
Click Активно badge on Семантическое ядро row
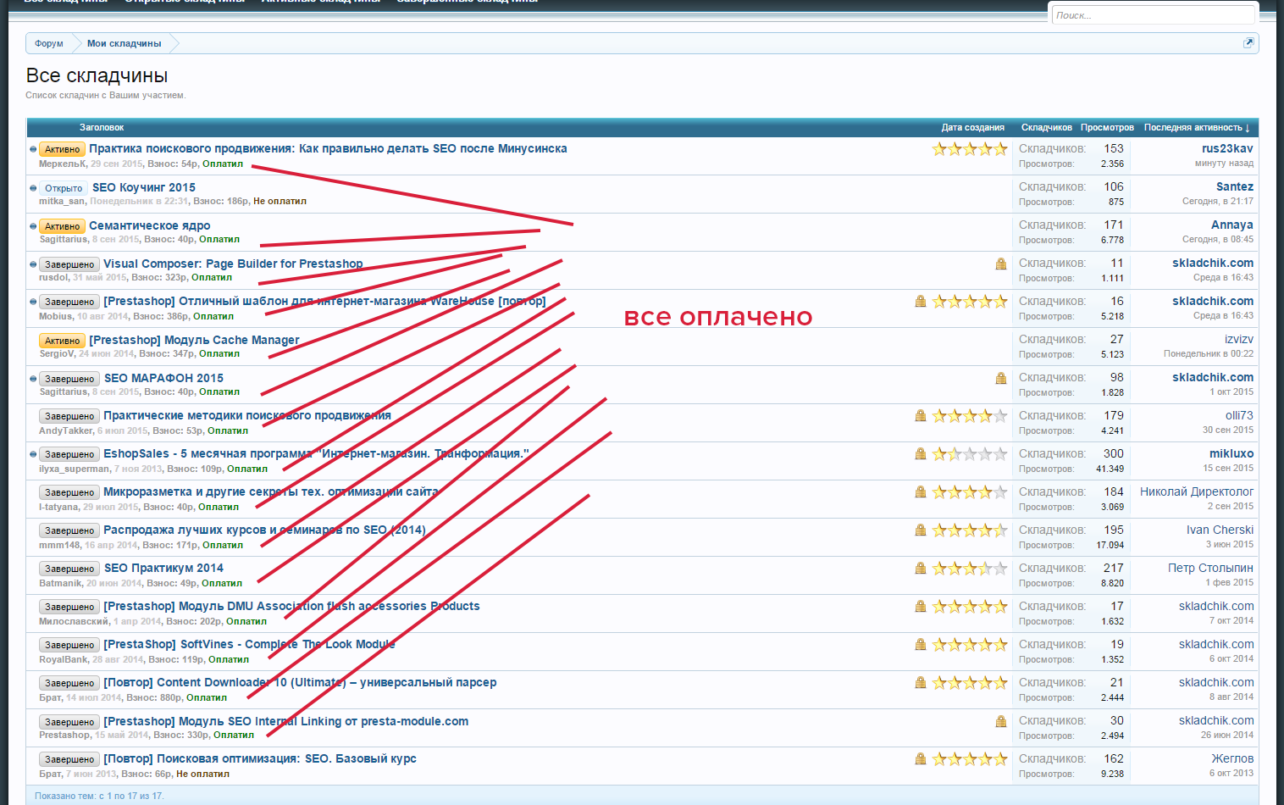pos(63,226)
